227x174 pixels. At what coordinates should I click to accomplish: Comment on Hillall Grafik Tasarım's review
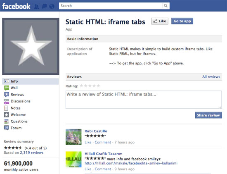point(103,169)
